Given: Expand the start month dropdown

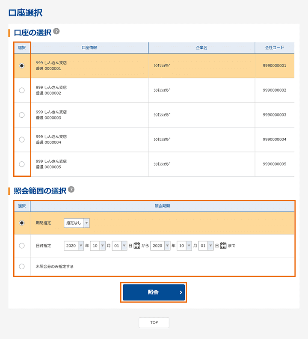Looking at the screenshot, I should pos(97,246).
